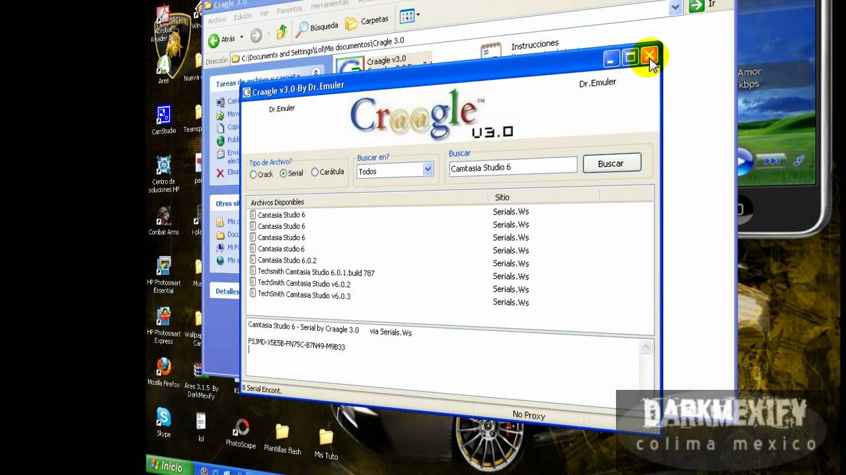Image resolution: width=846 pixels, height=475 pixels.
Task: Collapse the Tareas de archivo y carpeta panel
Action: 316,73
